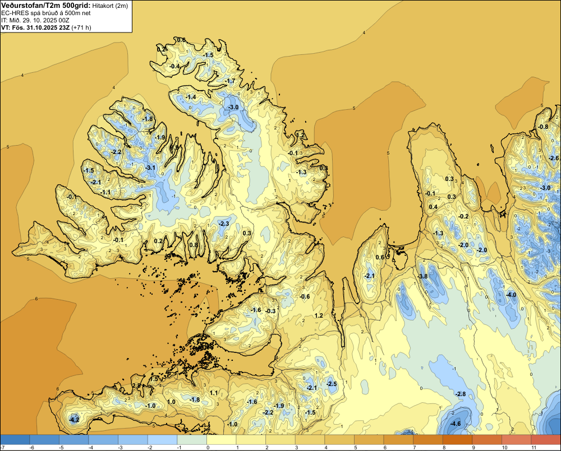This screenshot has width=561, height=451.
Task: Select pale green legend swatch between -1 and 0
Action: 192,439
